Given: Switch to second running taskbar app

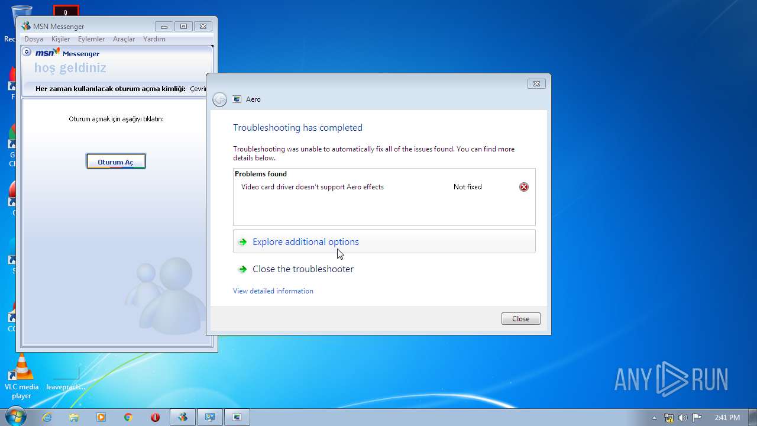Looking at the screenshot, I should point(210,417).
